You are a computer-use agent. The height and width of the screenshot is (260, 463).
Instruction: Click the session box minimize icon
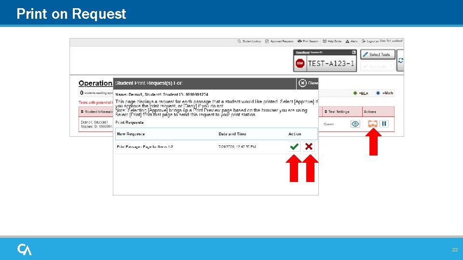pos(354,52)
